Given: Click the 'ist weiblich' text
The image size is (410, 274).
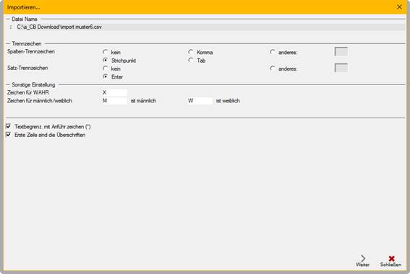Looking at the screenshot, I should (x=228, y=101).
